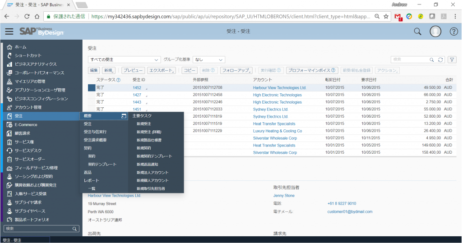Click the global search magnifier icon
Image resolution: width=462 pixels, height=243 pixels.
tap(417, 32)
